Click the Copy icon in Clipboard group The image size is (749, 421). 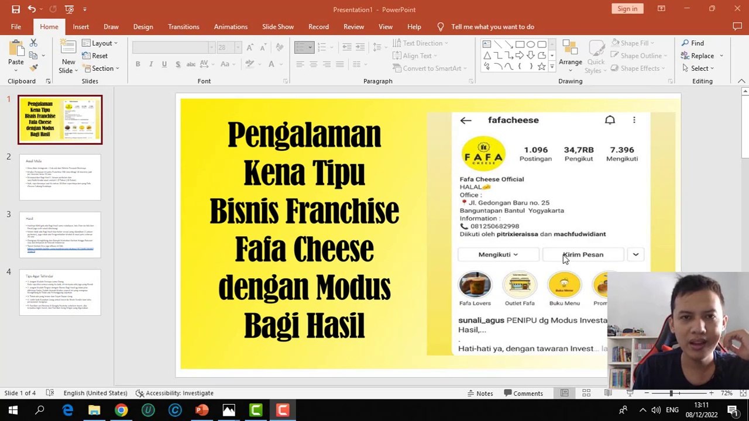tap(33, 56)
